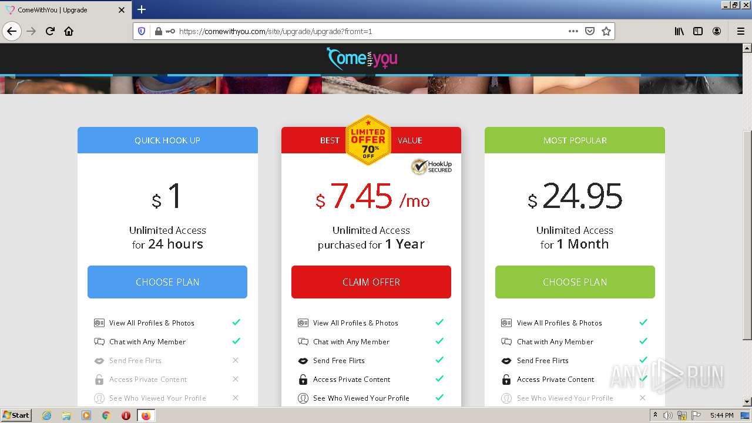The image size is (752, 423).
Task: Choose the $24.95 Most Popular plan
Action: (575, 282)
